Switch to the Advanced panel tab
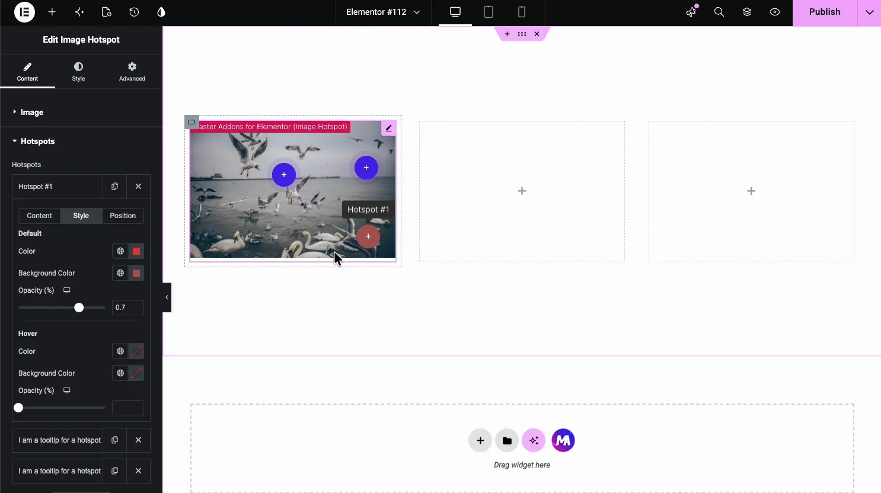 click(x=132, y=71)
